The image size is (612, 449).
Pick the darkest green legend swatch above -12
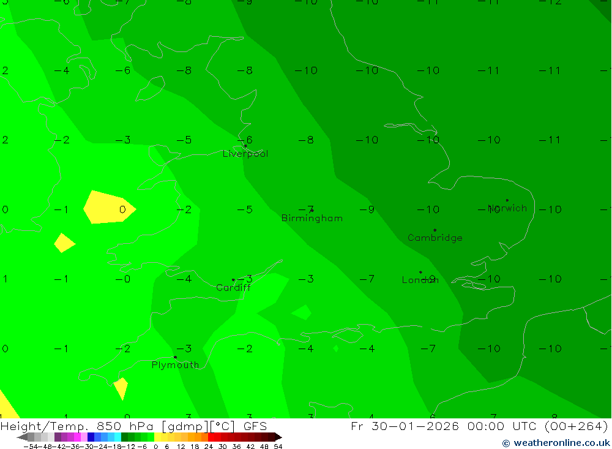pyautogui.click(x=124, y=437)
